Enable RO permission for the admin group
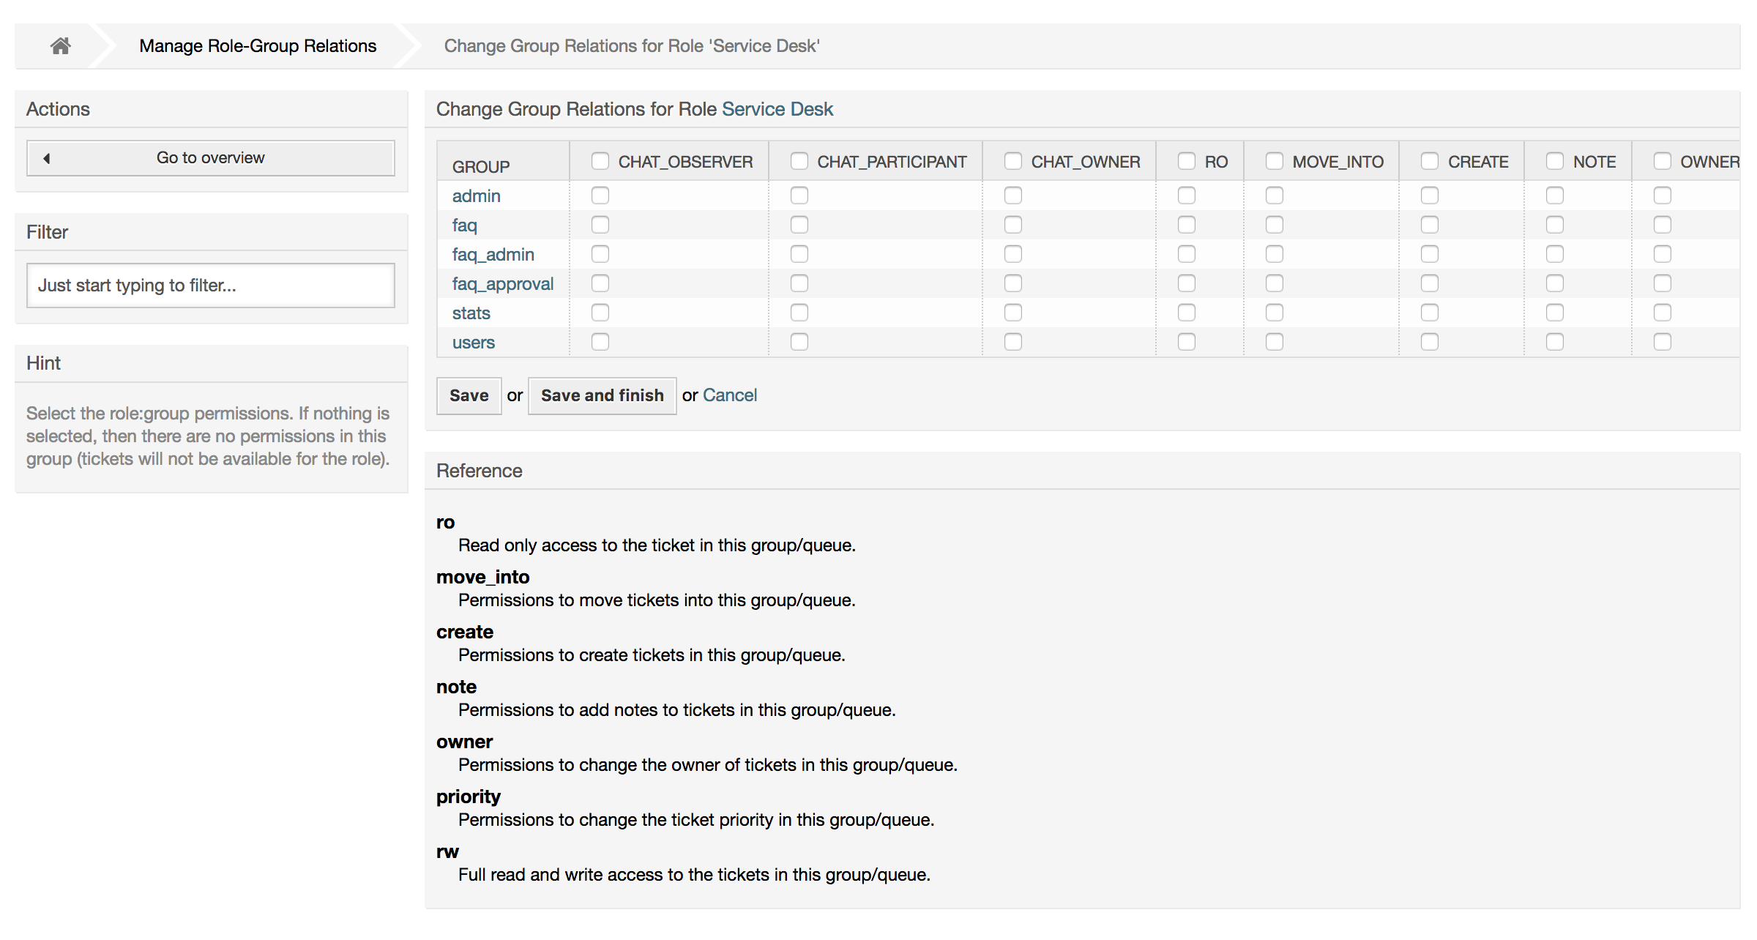1757x940 pixels. pos(1187,195)
